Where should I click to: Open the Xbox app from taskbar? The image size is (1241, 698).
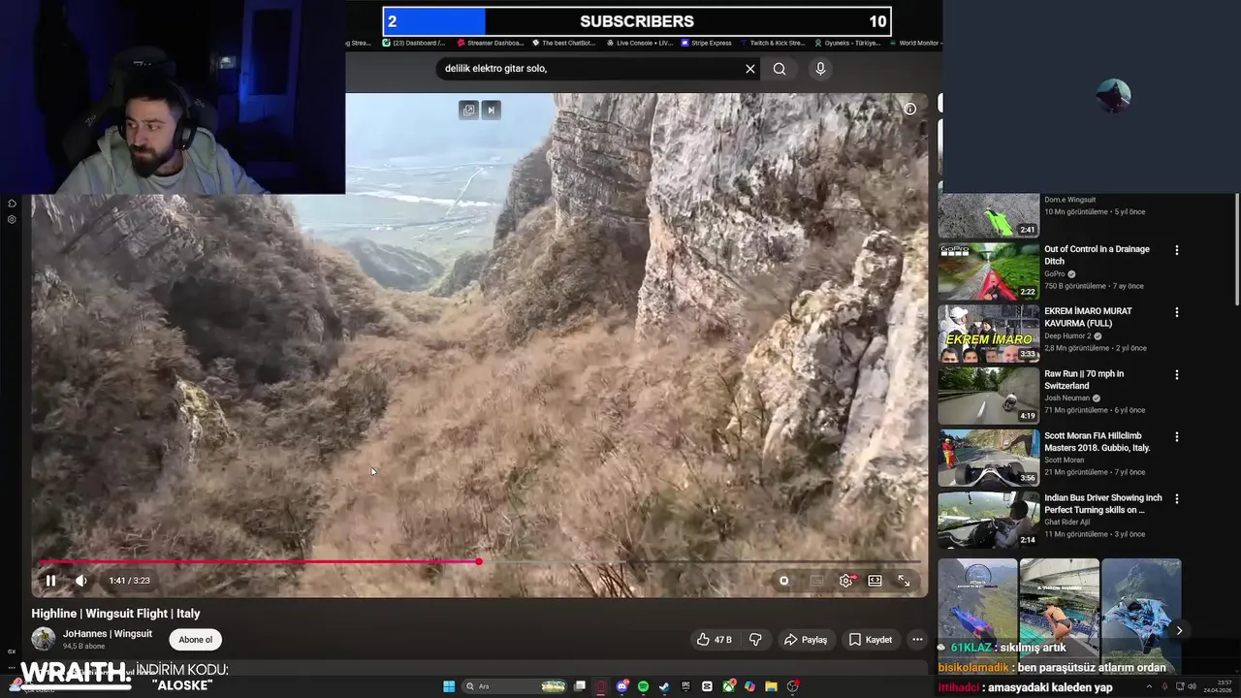tap(728, 686)
